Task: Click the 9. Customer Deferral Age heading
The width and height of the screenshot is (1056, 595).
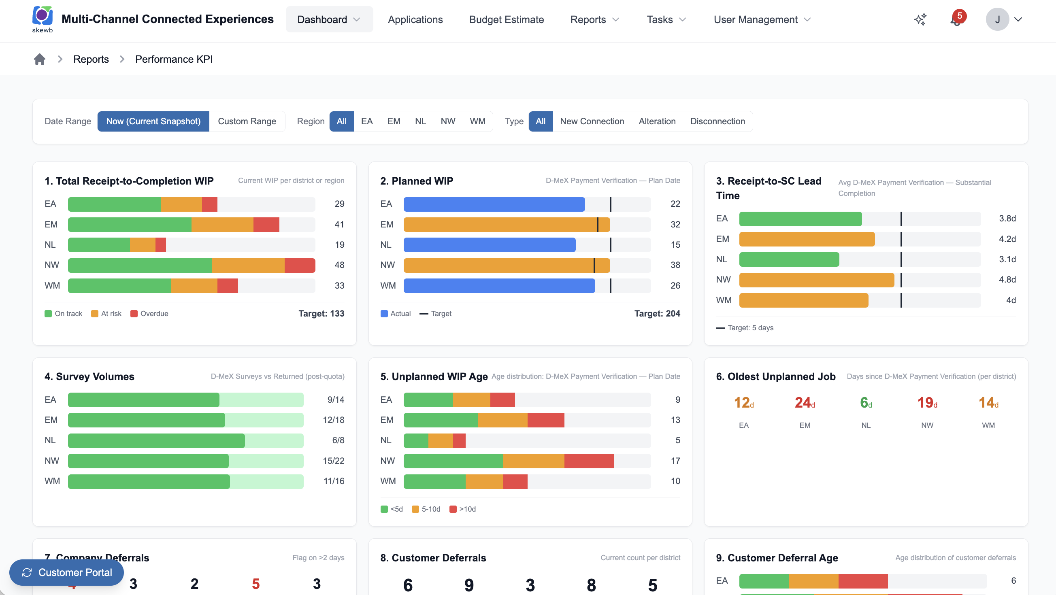Action: coord(777,558)
